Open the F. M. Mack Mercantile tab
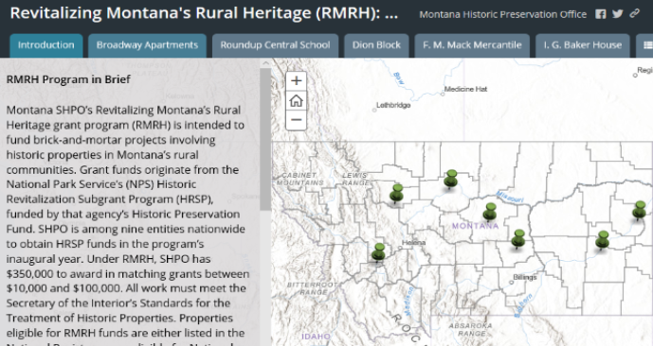The image size is (653, 346). pos(472,45)
